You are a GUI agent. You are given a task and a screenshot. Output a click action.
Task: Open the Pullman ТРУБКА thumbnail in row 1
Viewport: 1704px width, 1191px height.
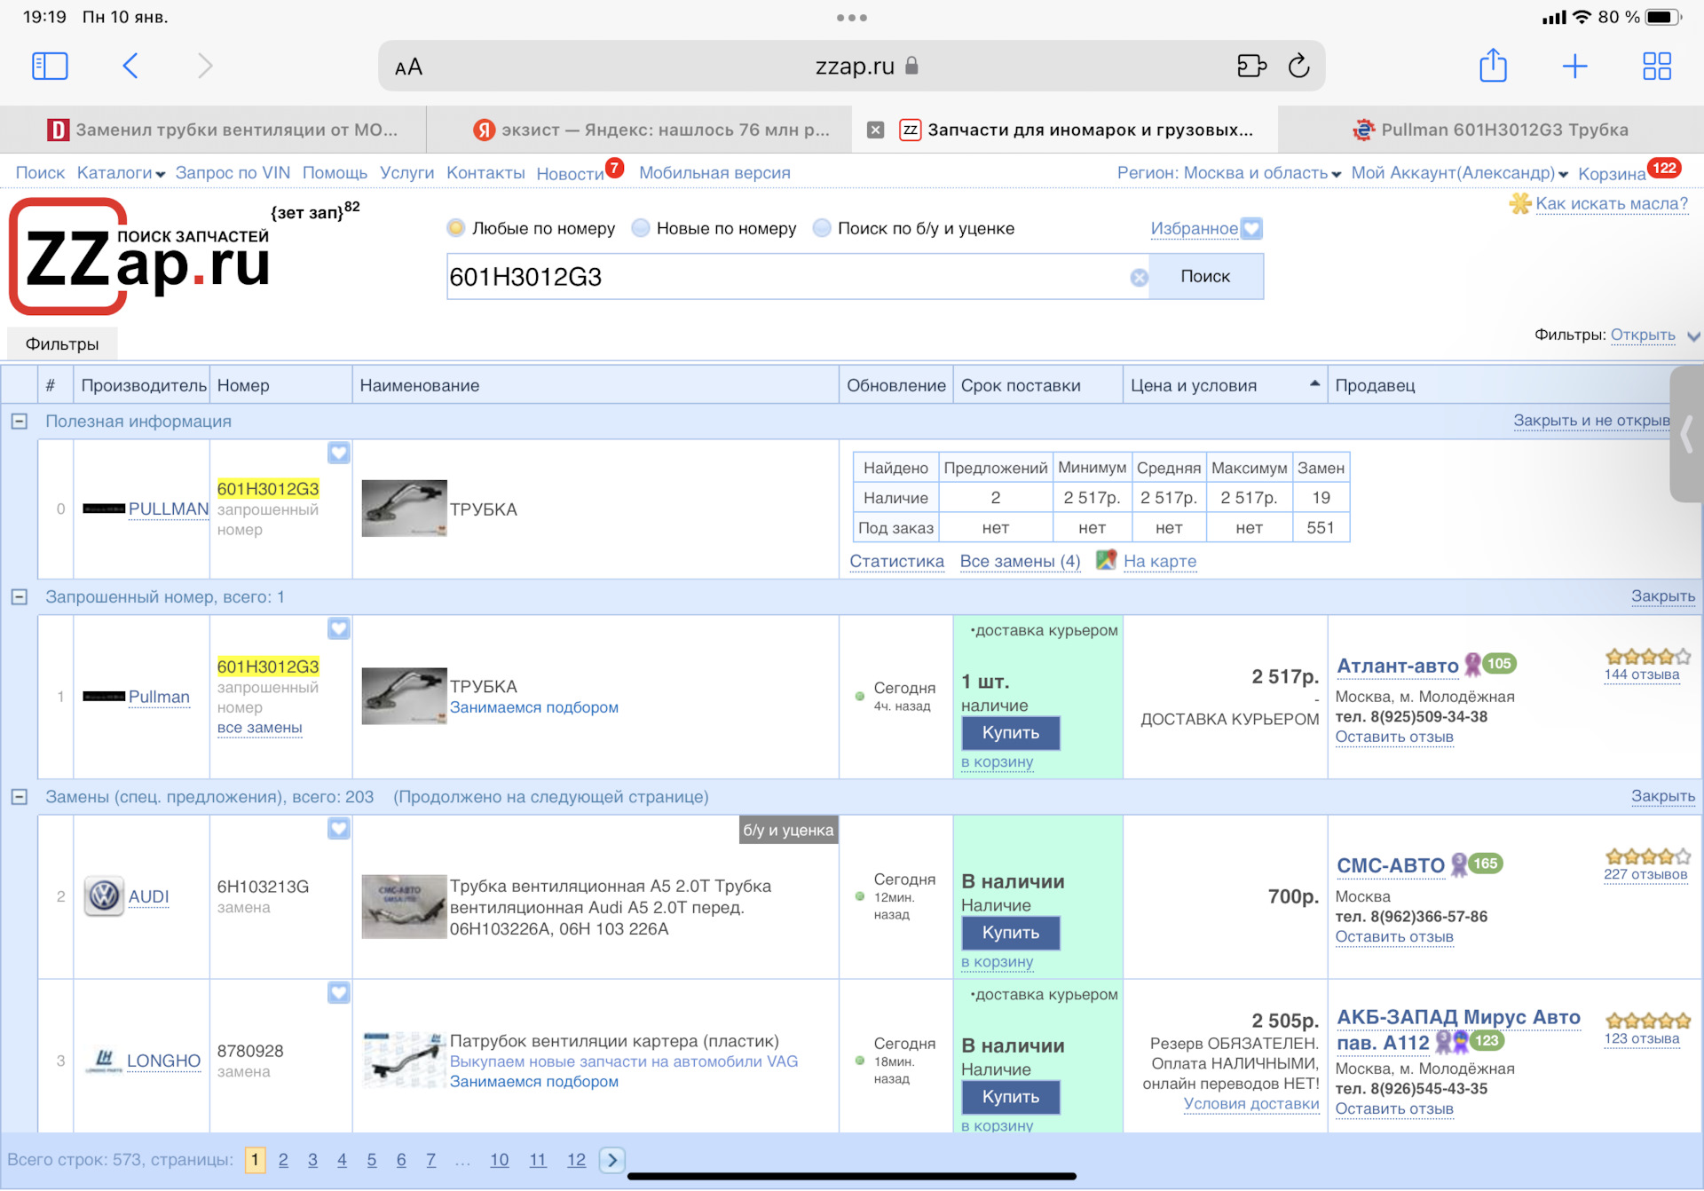click(404, 696)
